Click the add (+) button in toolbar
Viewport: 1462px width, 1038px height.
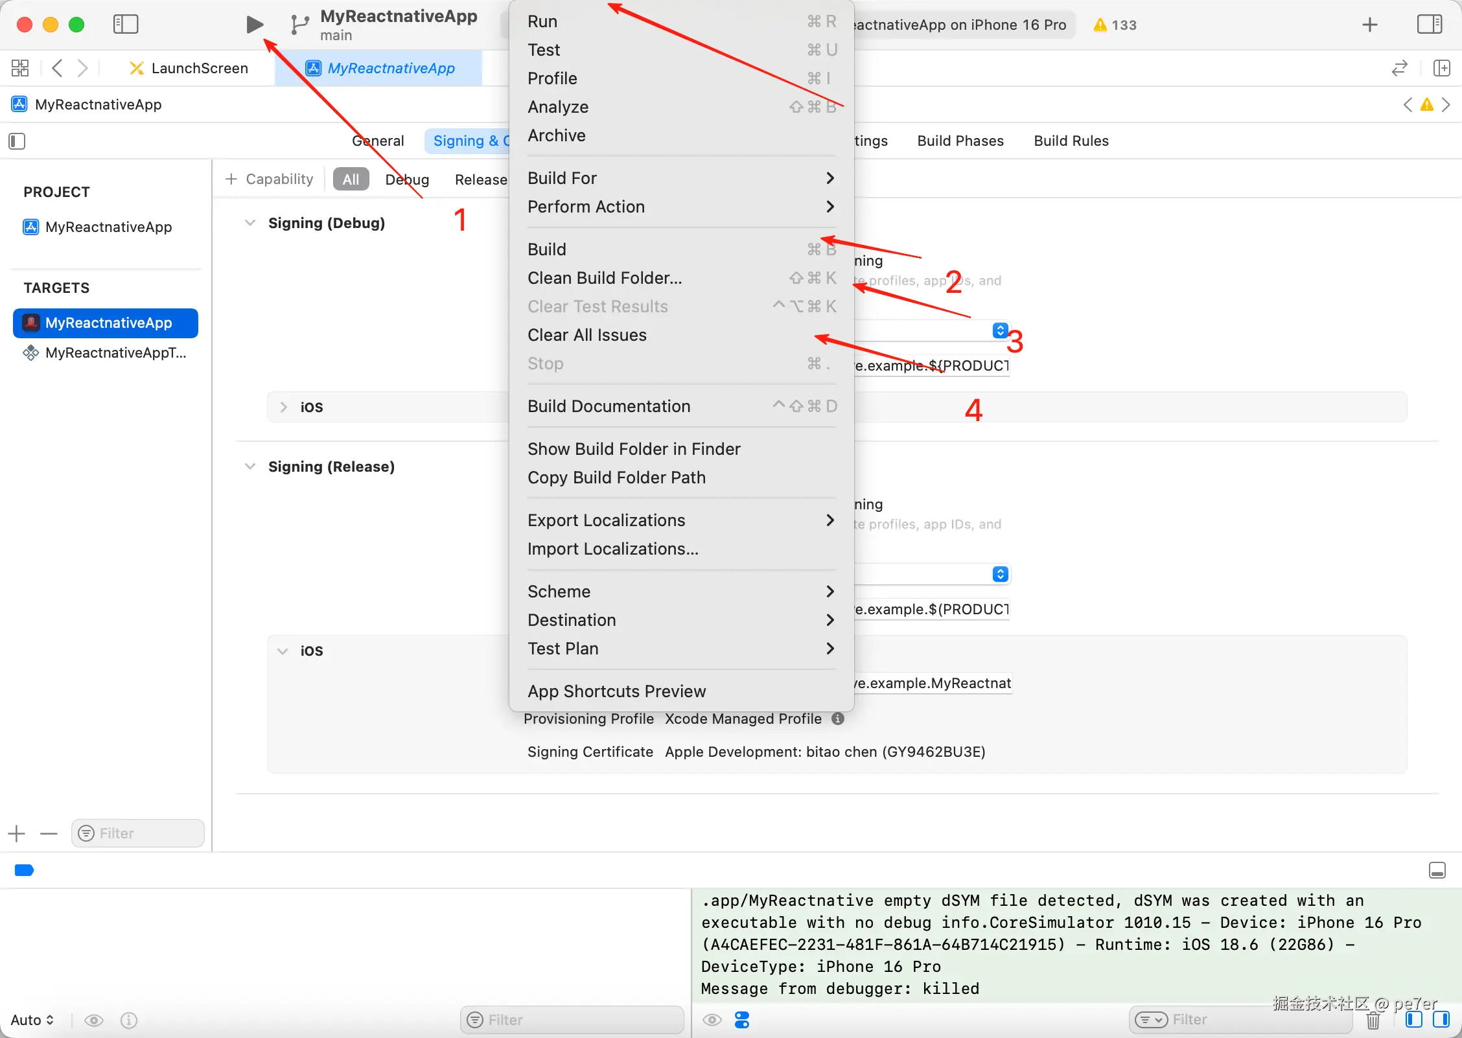(x=1369, y=25)
